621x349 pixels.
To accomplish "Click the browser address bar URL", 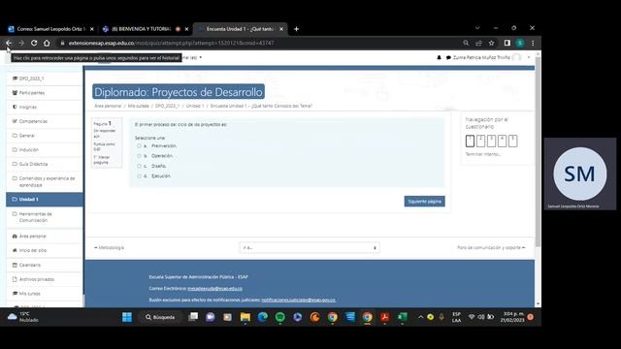I will (x=171, y=43).
